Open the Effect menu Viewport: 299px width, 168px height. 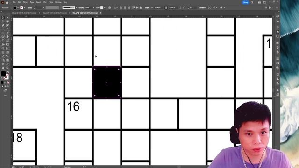[45, 2]
